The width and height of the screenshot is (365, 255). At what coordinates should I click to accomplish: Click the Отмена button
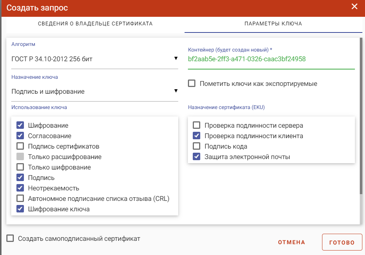coord(291,242)
